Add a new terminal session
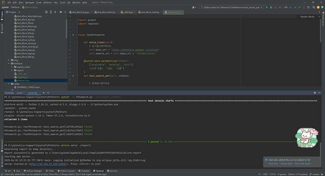Image resolution: width=325 pixels, height=176 pixels. [43, 93]
